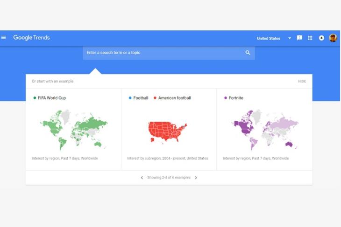
Task: Open the hamburger navigation menu
Action: click(3, 38)
